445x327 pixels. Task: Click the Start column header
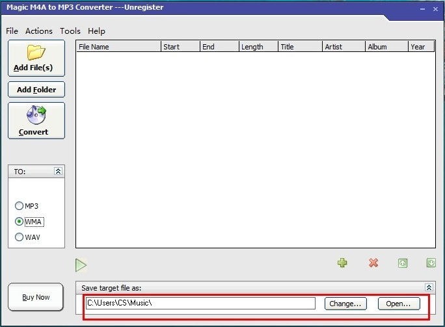(x=180, y=47)
